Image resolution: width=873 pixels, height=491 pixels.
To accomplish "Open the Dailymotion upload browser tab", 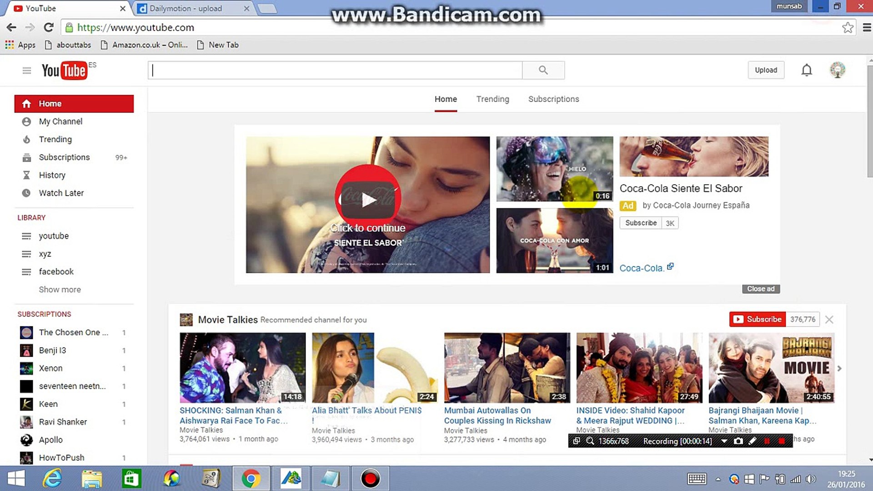I will click(x=186, y=8).
